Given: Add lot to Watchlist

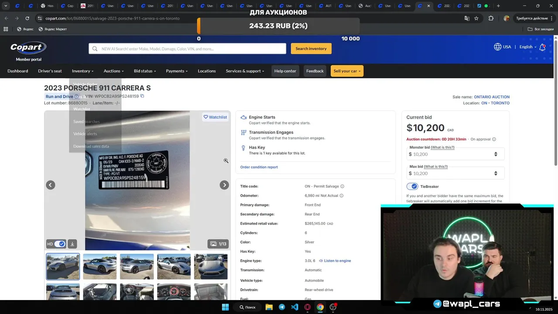Looking at the screenshot, I should click(x=215, y=117).
